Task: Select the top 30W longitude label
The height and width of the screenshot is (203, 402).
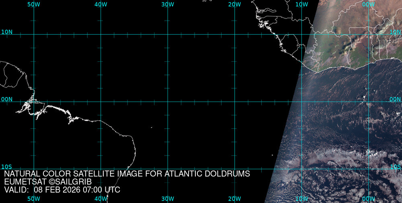Action: 168,4
